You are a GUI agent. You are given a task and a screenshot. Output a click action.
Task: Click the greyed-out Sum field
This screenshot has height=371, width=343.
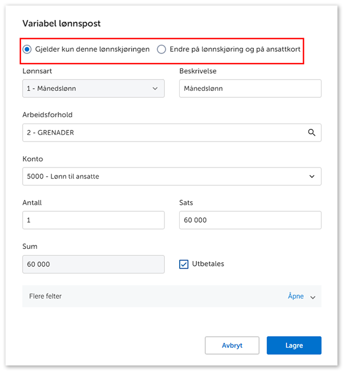point(93,264)
